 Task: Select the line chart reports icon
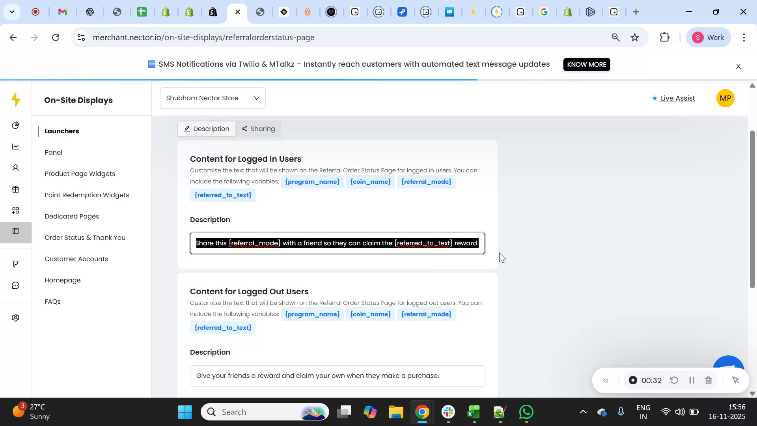click(x=15, y=146)
